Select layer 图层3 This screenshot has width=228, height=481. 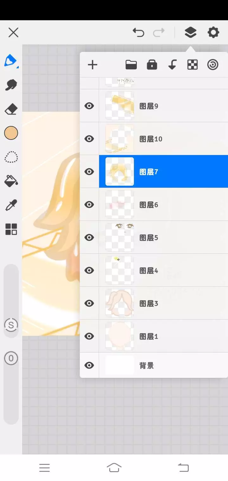(163, 303)
